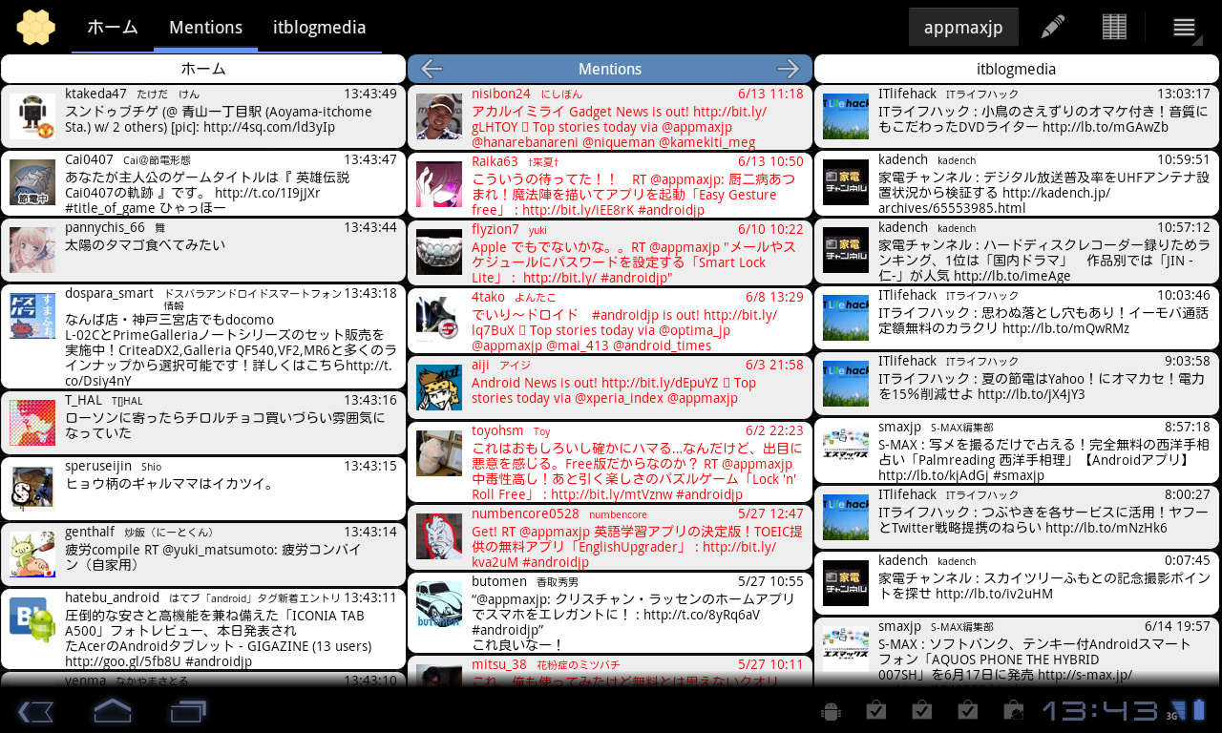Screen dimensions: 1222x733
Task: Open the overflow menu lines icon
Action: click(x=1185, y=27)
